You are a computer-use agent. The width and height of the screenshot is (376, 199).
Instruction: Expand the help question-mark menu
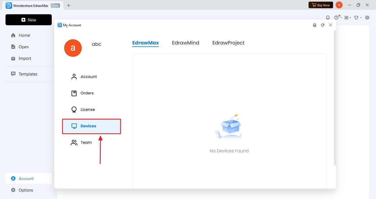coord(338,18)
